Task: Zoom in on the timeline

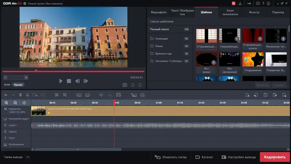Action: click(6, 103)
